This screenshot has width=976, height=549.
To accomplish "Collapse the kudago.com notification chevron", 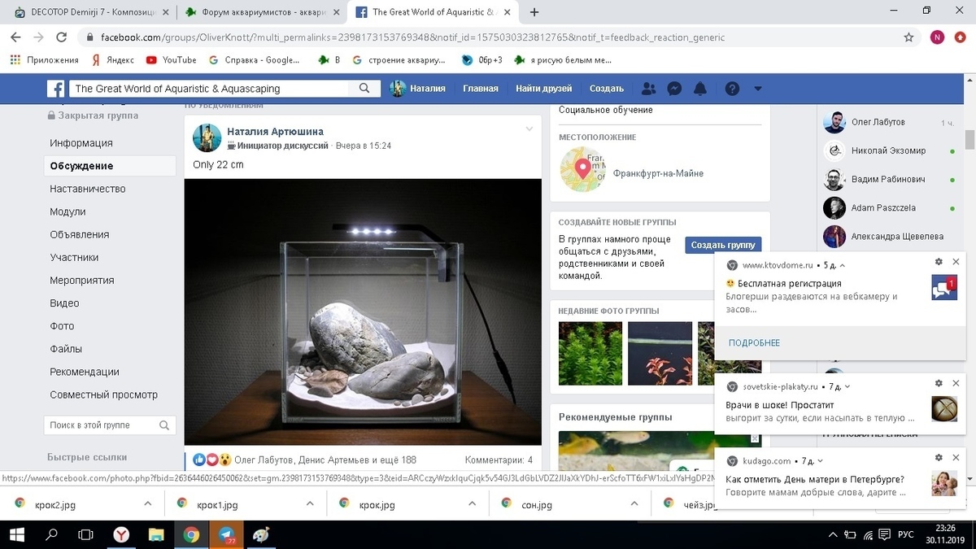I will pyautogui.click(x=821, y=461).
